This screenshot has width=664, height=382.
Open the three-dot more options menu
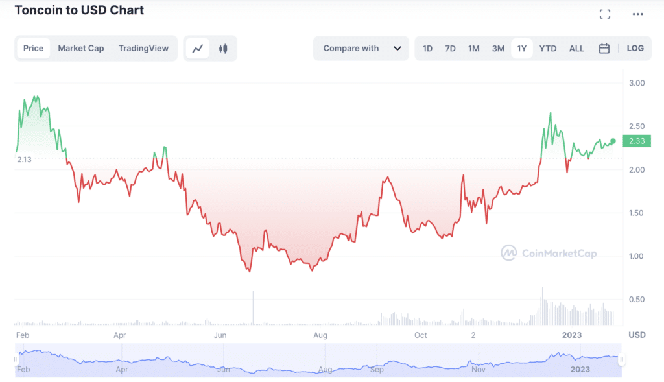[638, 14]
